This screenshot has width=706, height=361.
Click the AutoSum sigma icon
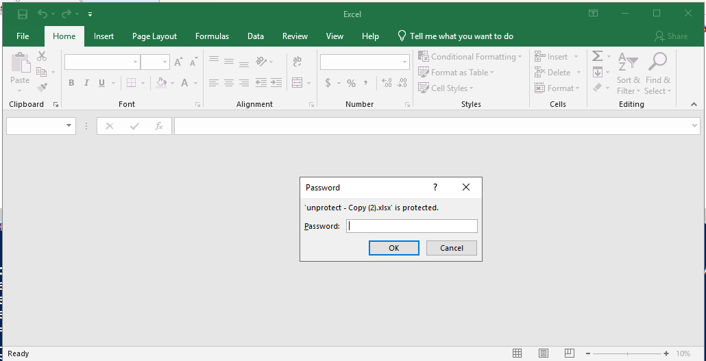(598, 56)
